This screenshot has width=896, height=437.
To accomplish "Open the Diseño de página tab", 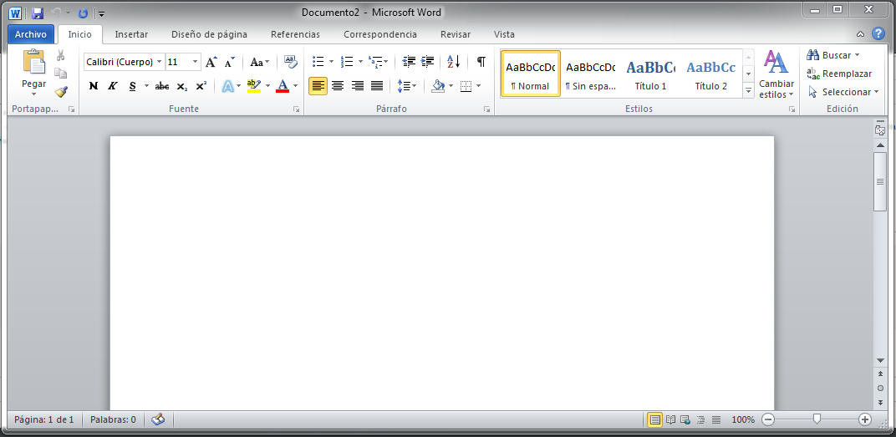I will (x=209, y=34).
